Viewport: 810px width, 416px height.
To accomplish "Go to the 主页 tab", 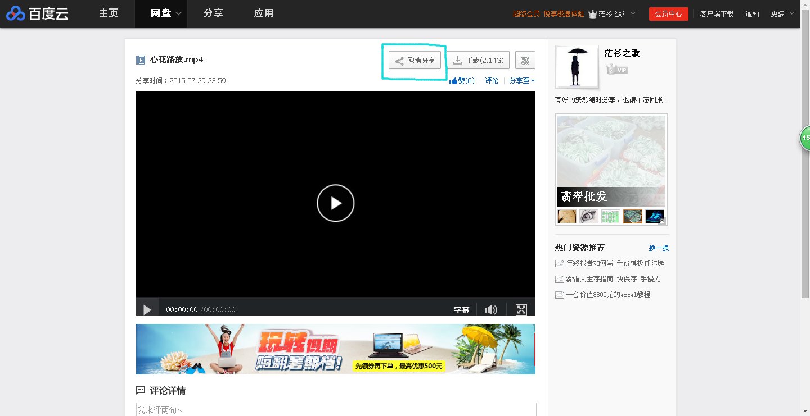I will [108, 14].
